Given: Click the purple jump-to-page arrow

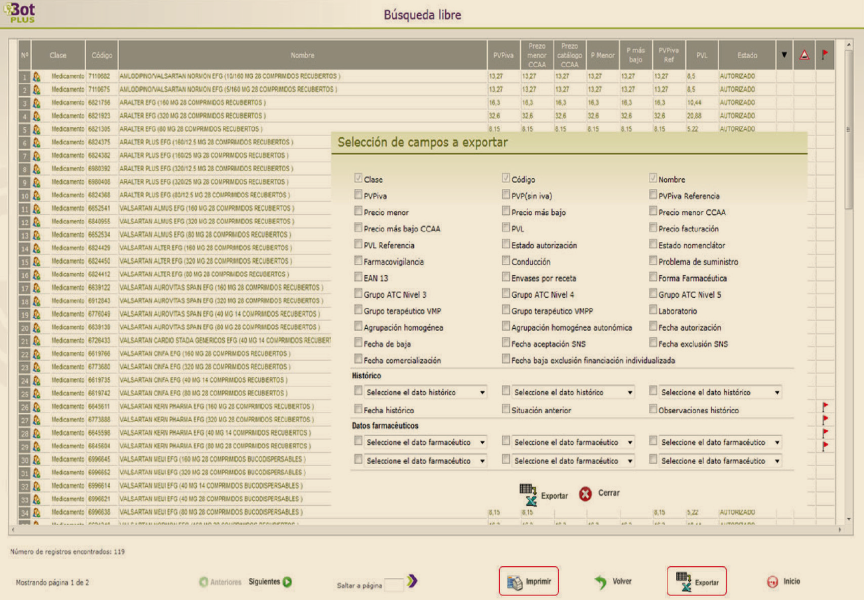Looking at the screenshot, I should coord(412,582).
